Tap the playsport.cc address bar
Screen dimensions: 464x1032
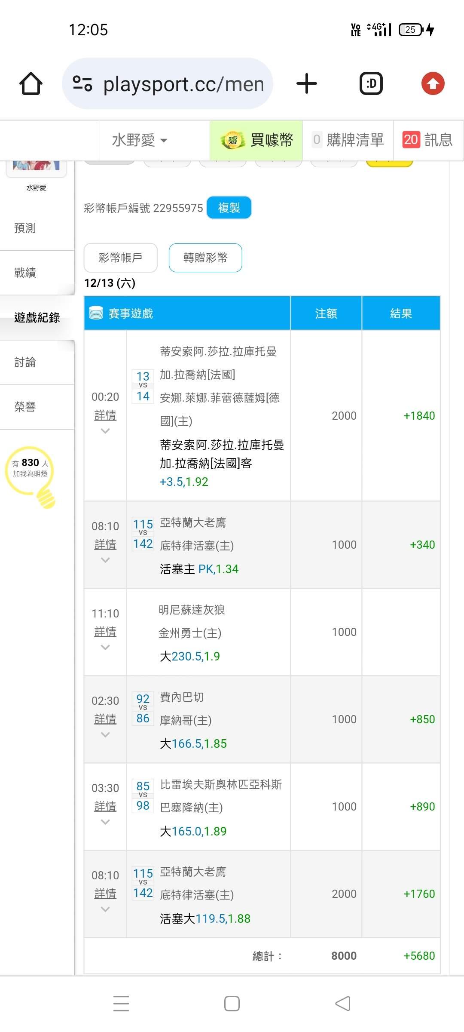click(x=183, y=83)
